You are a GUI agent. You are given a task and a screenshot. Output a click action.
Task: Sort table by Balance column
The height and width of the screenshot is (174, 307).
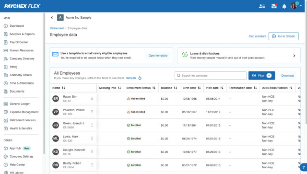click(176, 88)
